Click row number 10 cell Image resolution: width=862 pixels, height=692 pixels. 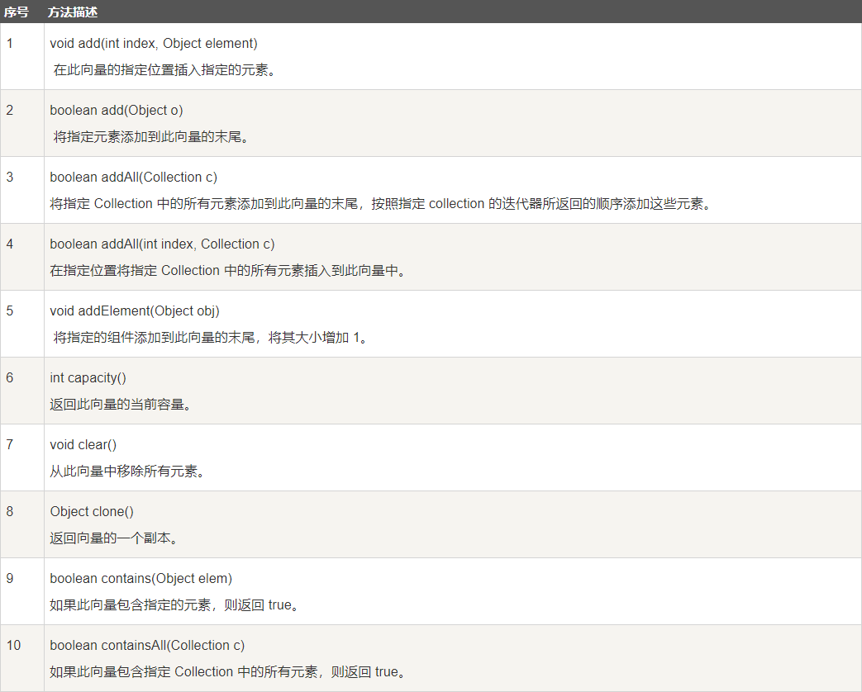tap(22, 658)
